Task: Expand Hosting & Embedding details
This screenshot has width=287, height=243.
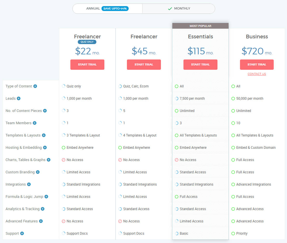Action: coord(45,148)
